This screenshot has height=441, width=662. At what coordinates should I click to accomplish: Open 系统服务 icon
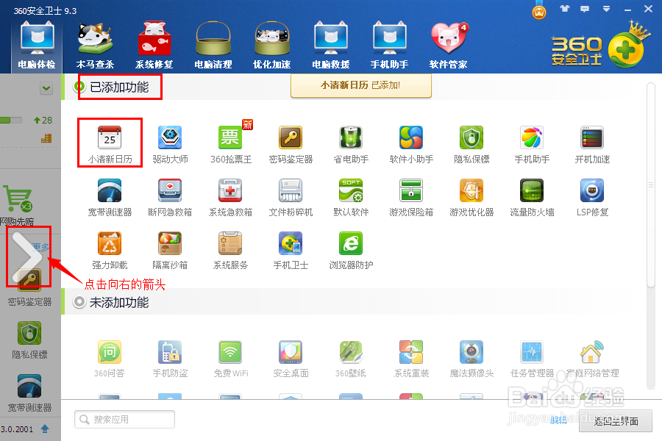pyautogui.click(x=230, y=250)
